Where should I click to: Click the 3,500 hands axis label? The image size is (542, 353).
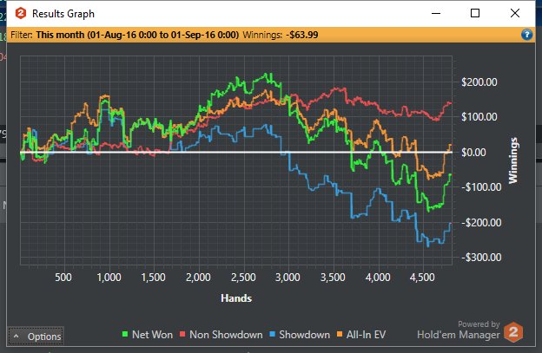pyautogui.click(x=333, y=277)
